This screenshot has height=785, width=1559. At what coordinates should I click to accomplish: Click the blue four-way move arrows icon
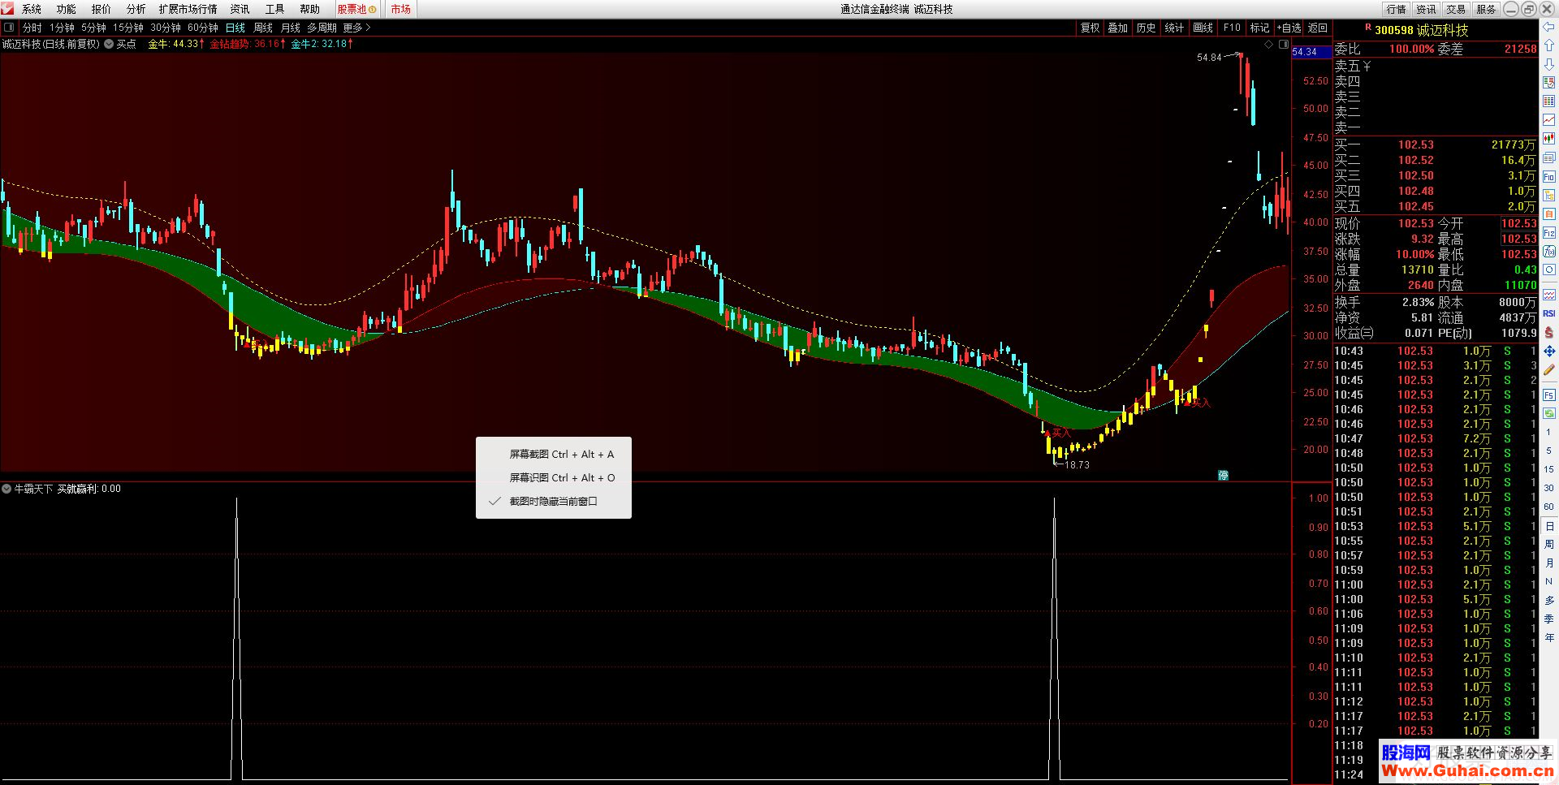click(x=1549, y=351)
